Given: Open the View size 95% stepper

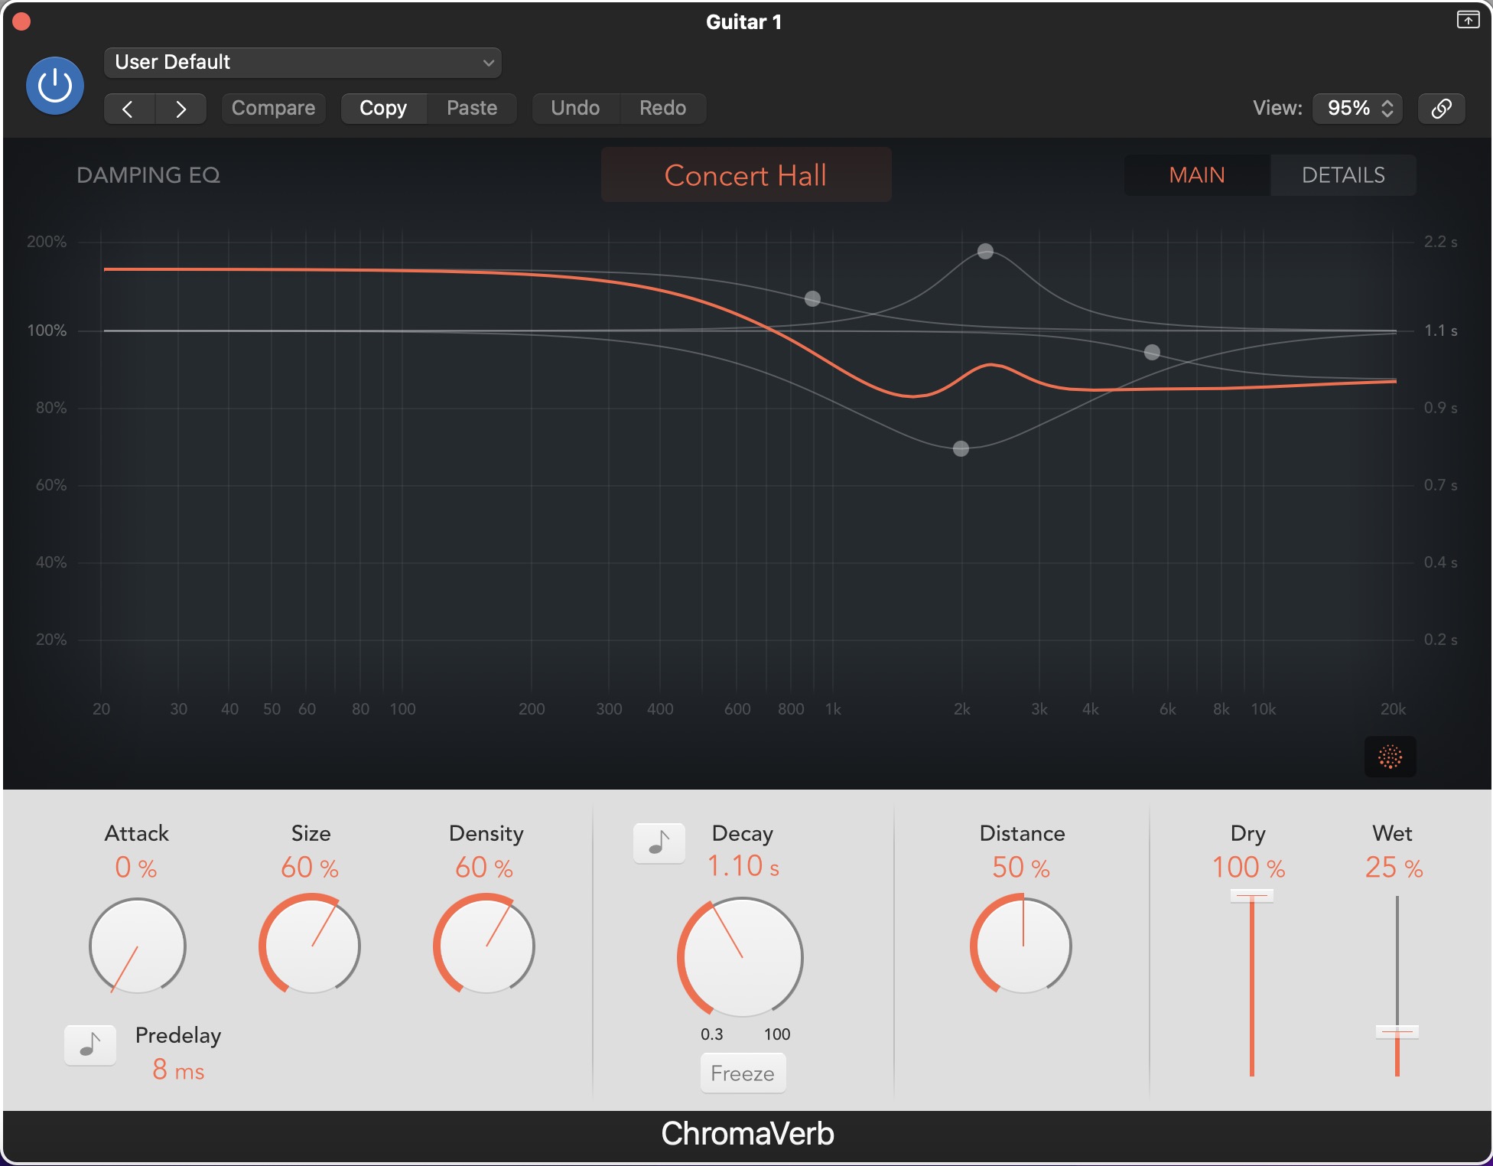Looking at the screenshot, I should (x=1358, y=108).
